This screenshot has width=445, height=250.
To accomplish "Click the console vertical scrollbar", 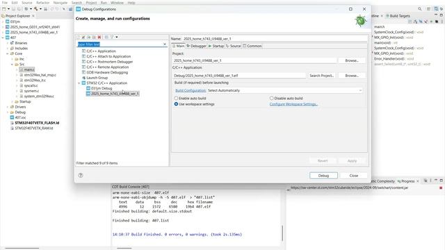I will click(x=282, y=233).
